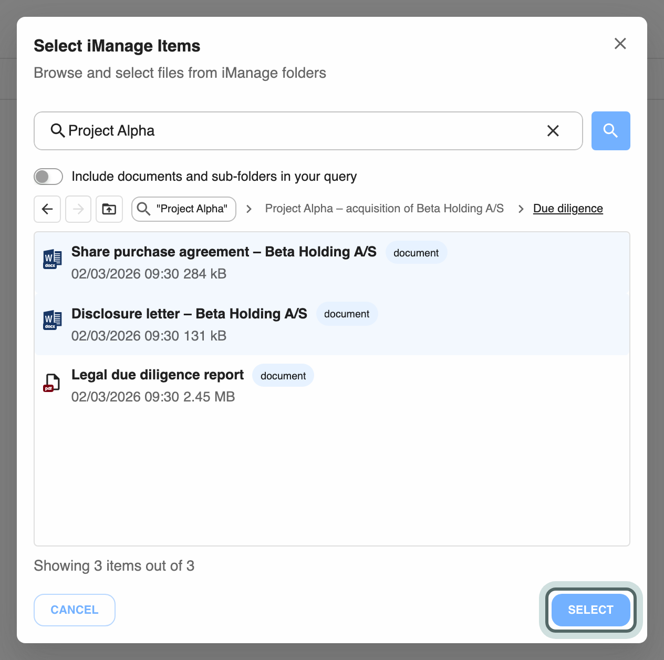The image size is (664, 660).
Task: Confirm with the SELECT button
Action: pyautogui.click(x=590, y=610)
